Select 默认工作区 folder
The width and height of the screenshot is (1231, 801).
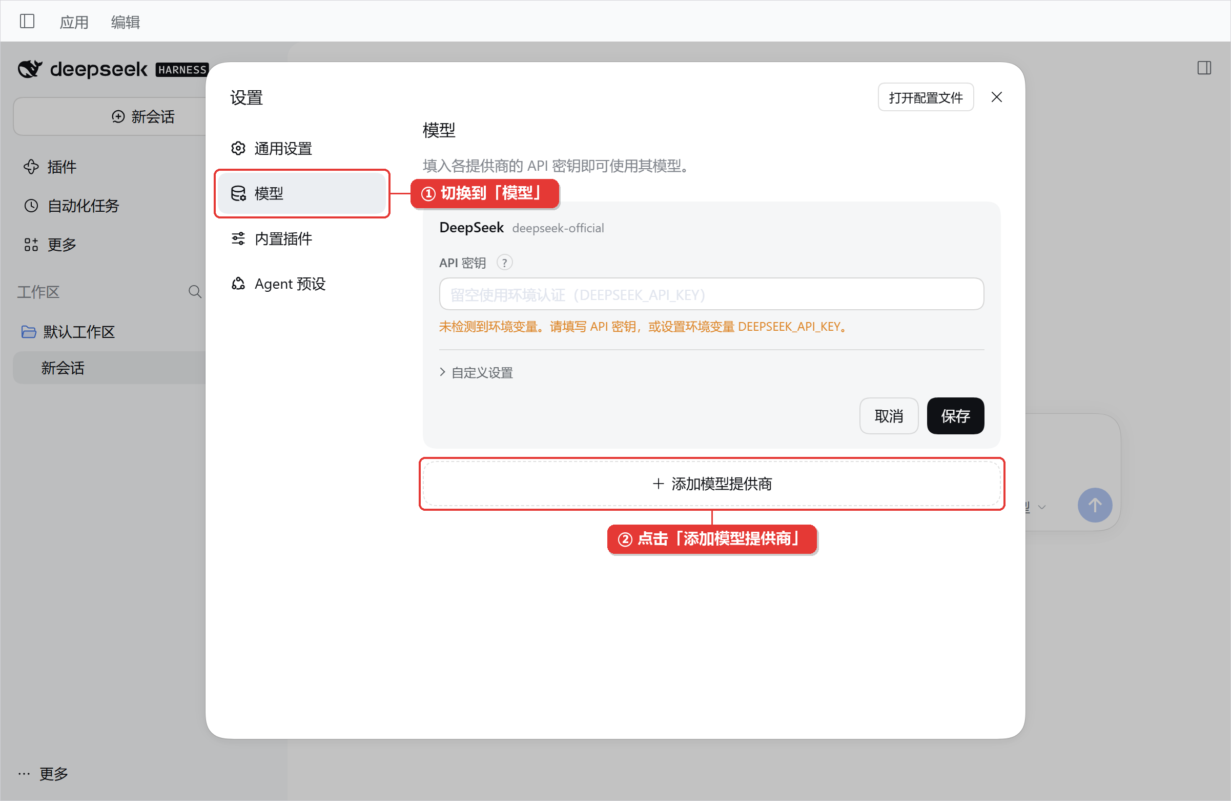click(x=68, y=332)
